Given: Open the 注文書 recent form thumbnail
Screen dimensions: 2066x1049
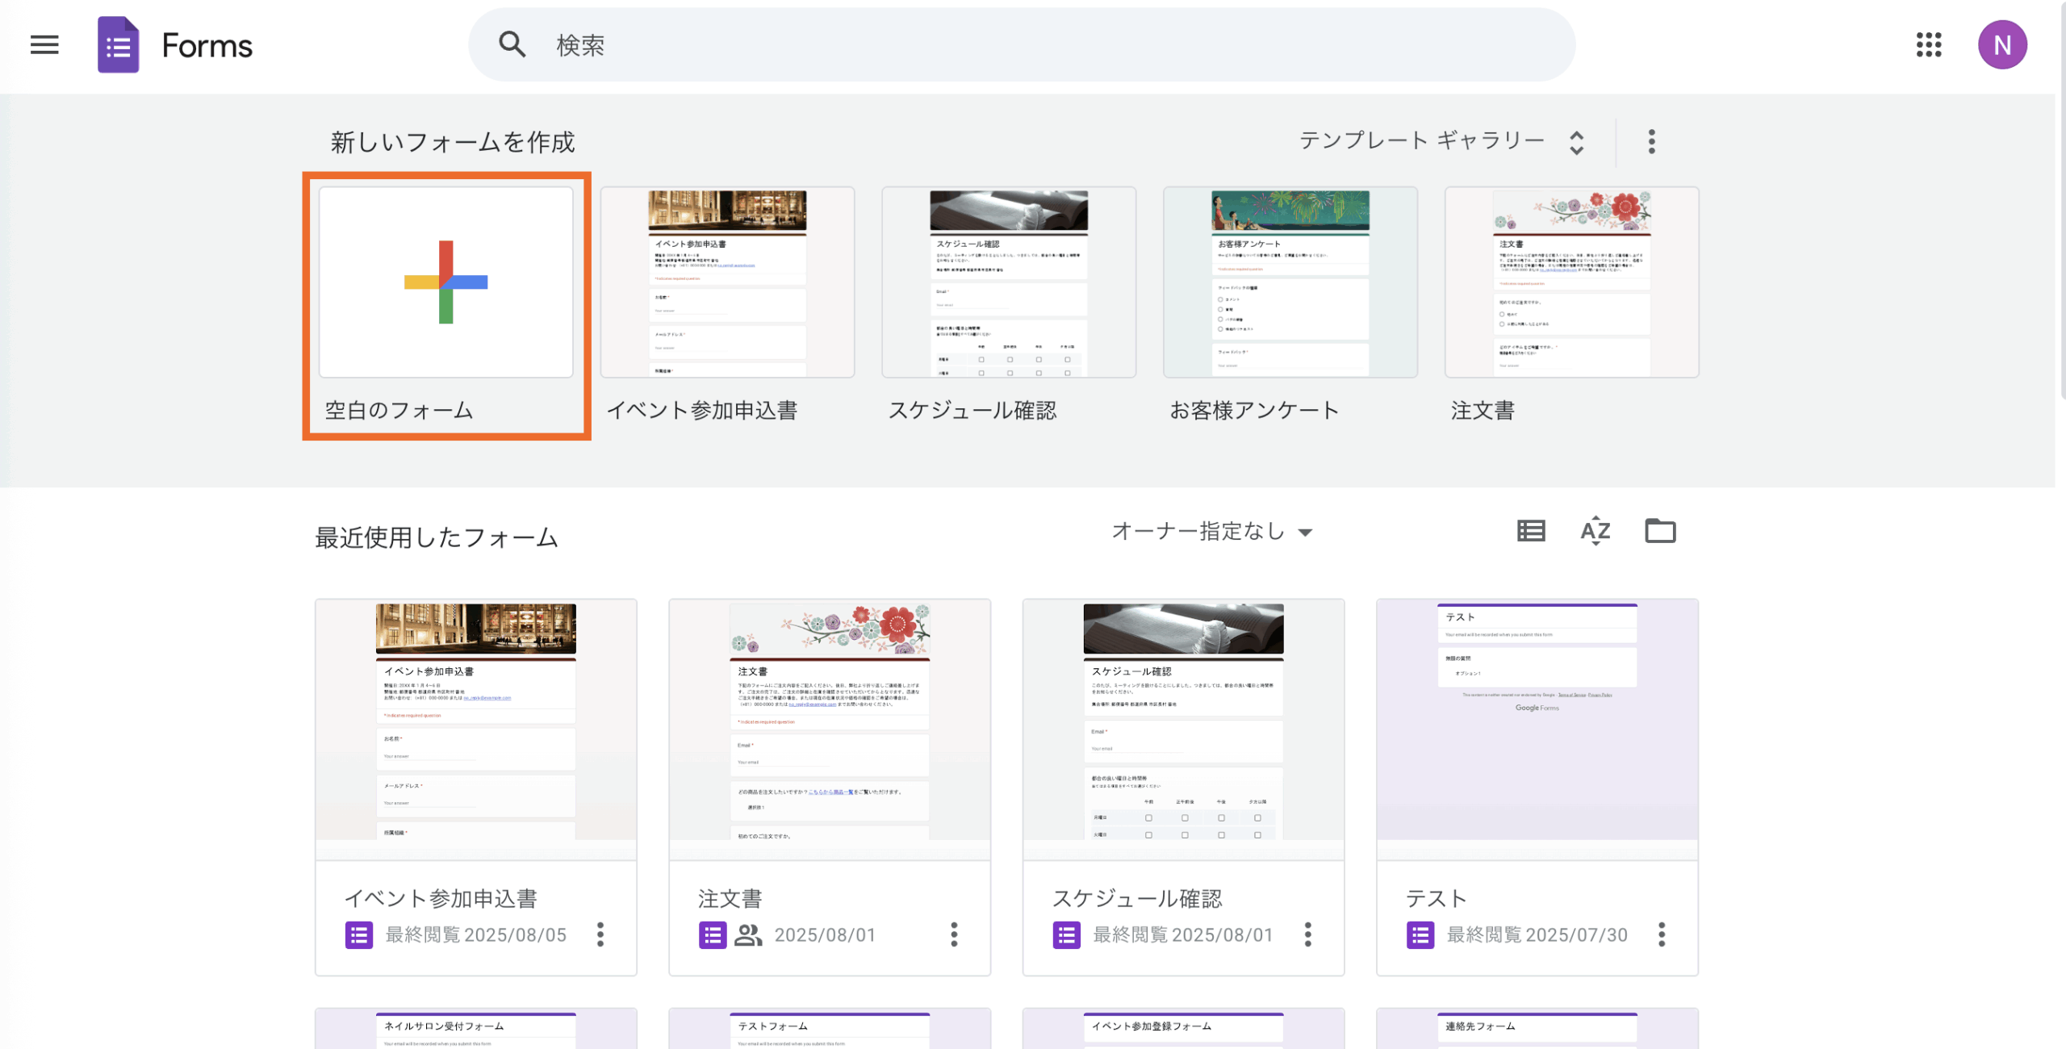Looking at the screenshot, I should [830, 726].
